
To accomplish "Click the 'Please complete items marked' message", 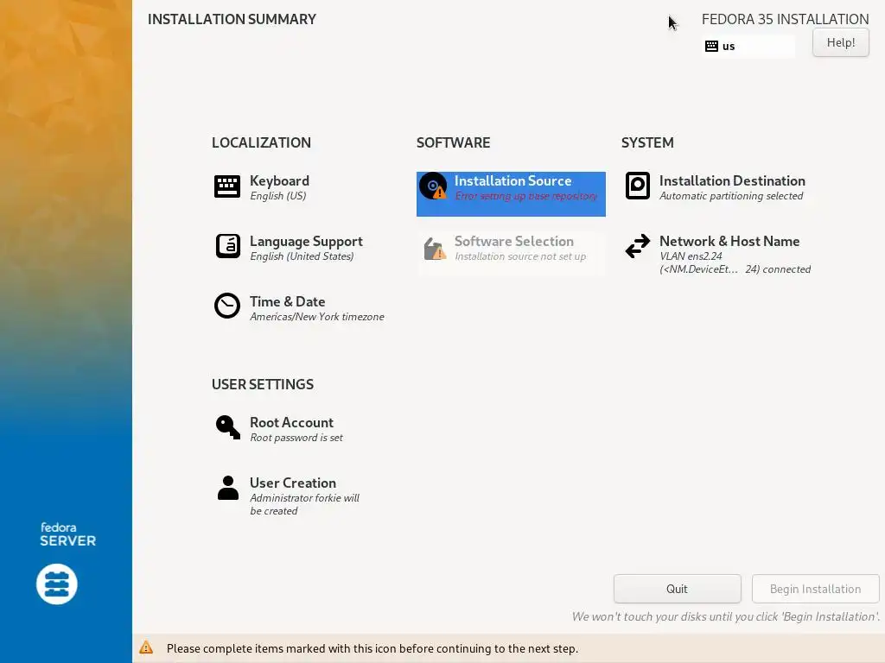I will [372, 648].
